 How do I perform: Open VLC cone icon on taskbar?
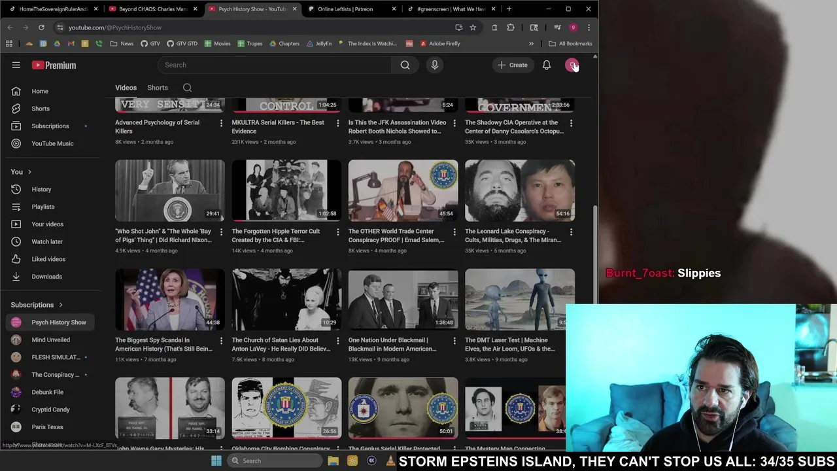(390, 461)
